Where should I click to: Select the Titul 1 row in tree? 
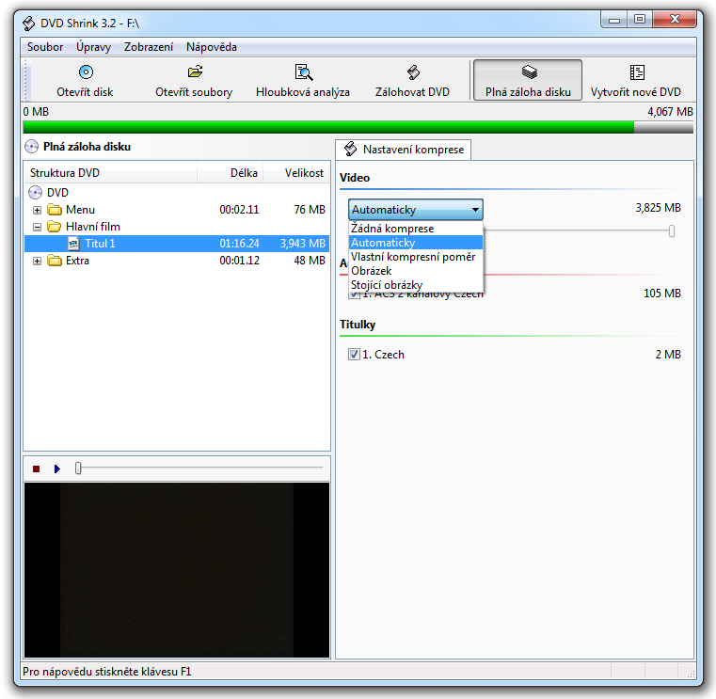click(x=177, y=244)
